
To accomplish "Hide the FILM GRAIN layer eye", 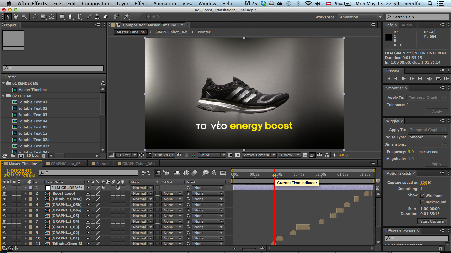I will coord(4,188).
